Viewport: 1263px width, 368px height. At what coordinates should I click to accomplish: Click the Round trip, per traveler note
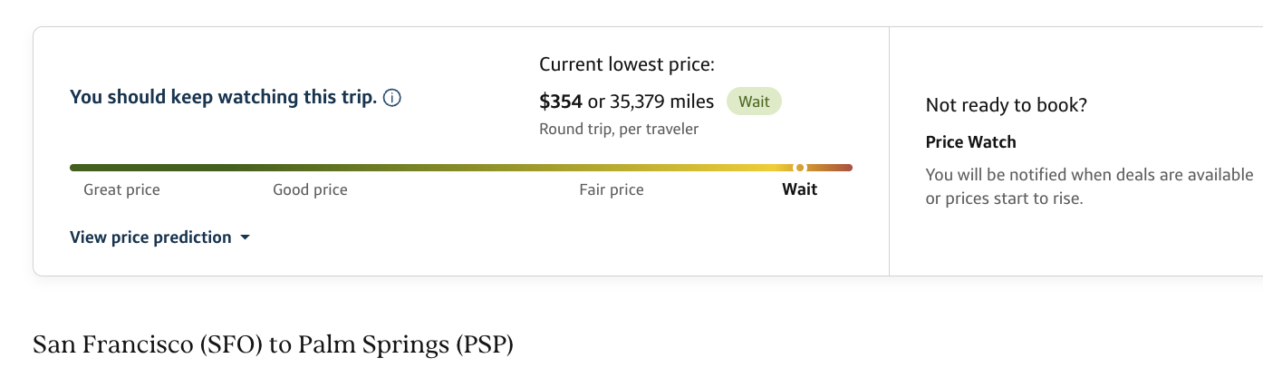point(619,129)
